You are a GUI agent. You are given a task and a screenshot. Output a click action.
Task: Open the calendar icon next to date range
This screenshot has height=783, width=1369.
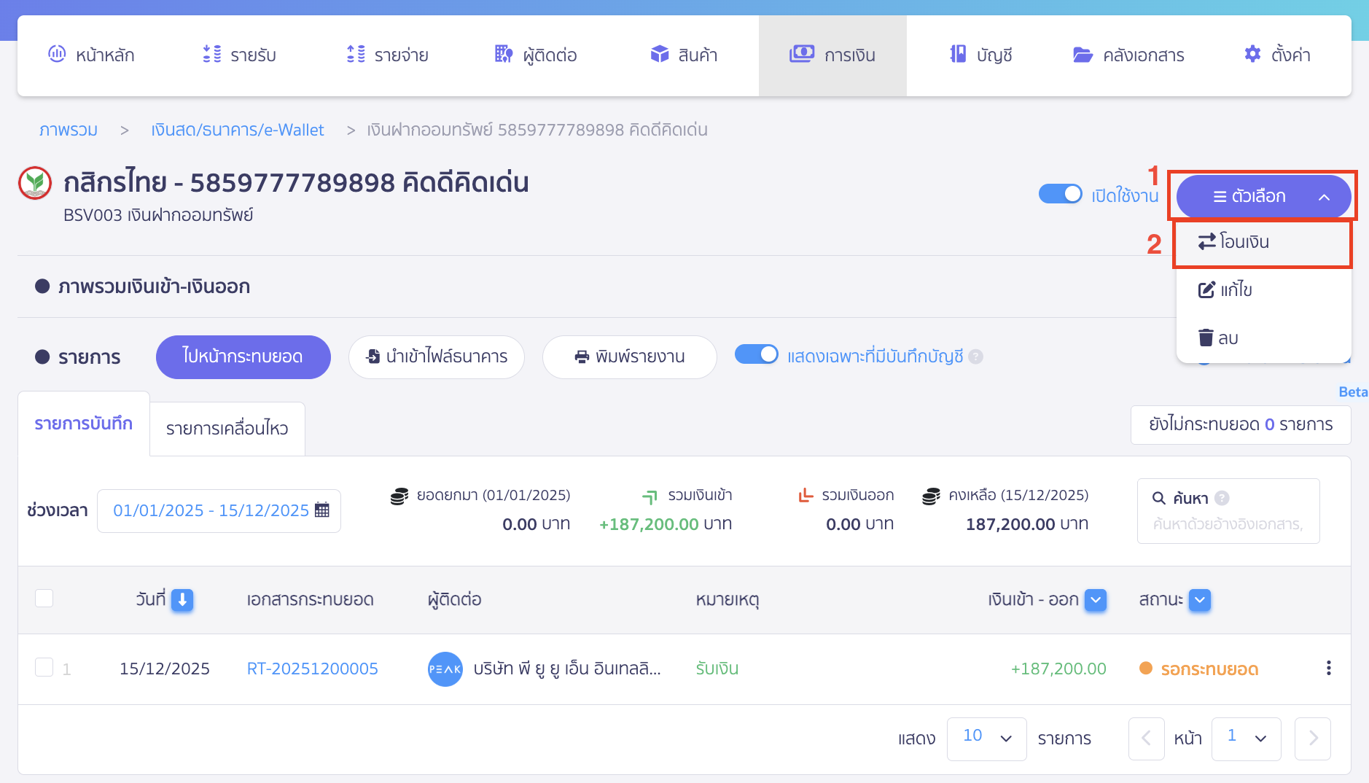tap(322, 510)
